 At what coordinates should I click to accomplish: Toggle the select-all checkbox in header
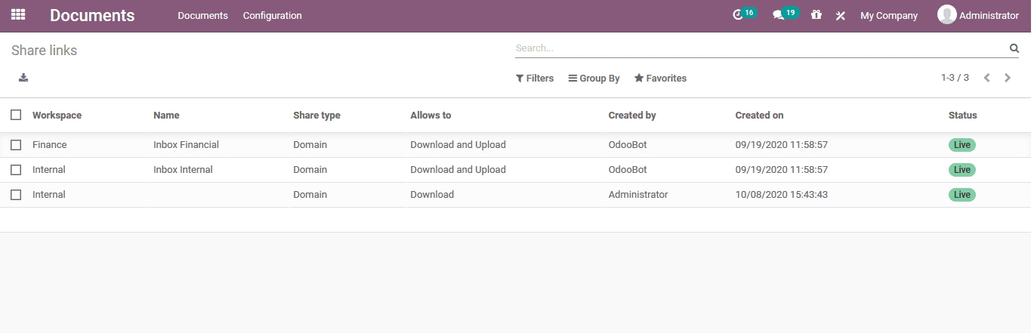point(16,115)
